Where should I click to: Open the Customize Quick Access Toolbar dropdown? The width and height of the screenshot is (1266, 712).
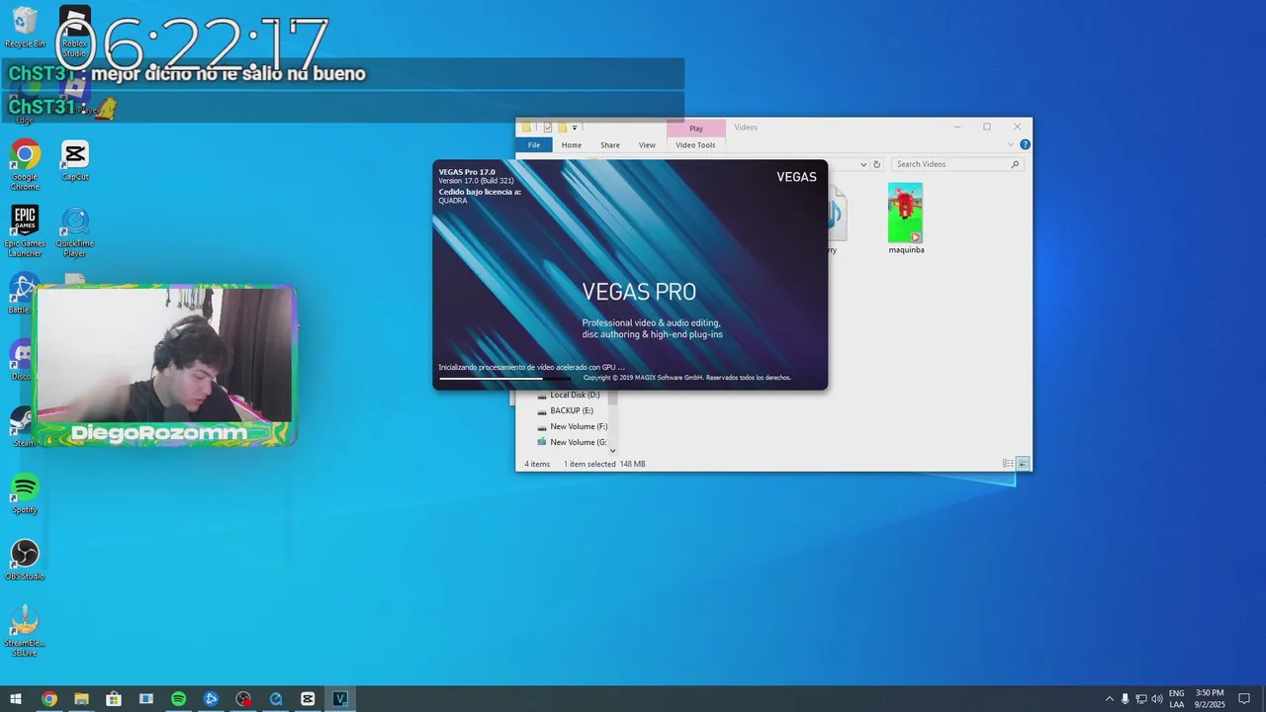[575, 128]
